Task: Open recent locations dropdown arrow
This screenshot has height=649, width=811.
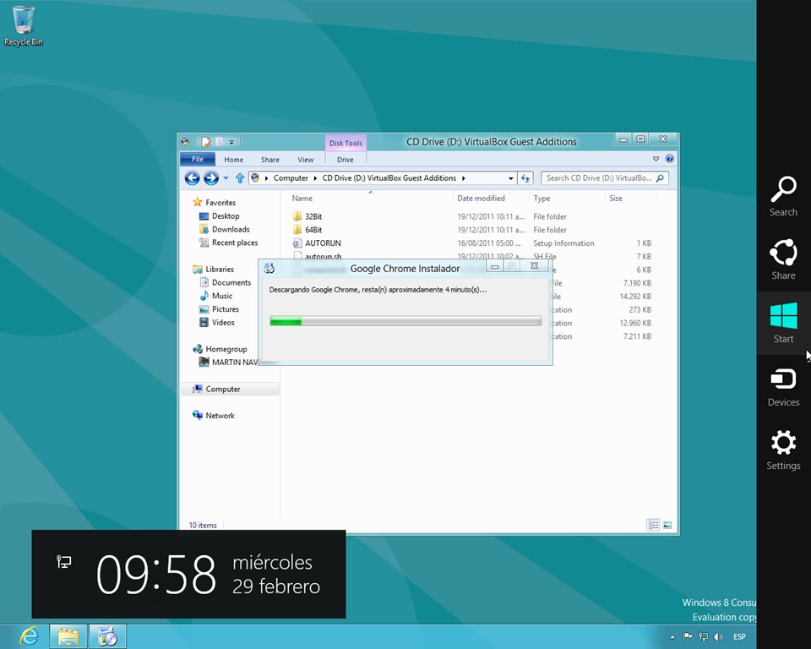Action: click(226, 178)
